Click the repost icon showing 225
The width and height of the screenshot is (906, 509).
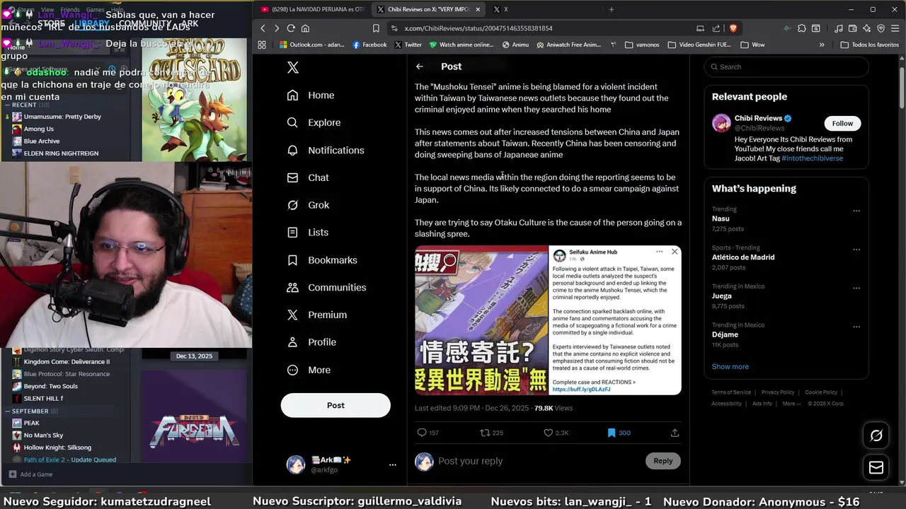(485, 433)
